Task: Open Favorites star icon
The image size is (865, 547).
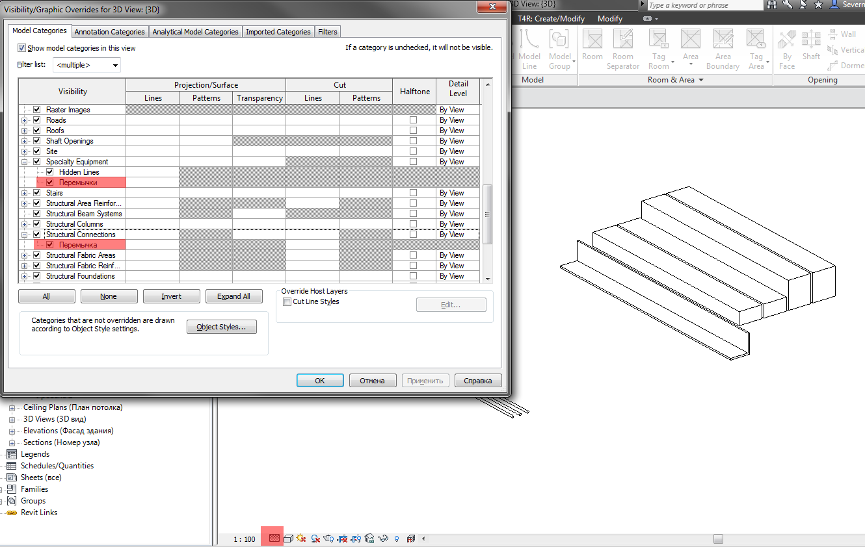Action: [818, 5]
